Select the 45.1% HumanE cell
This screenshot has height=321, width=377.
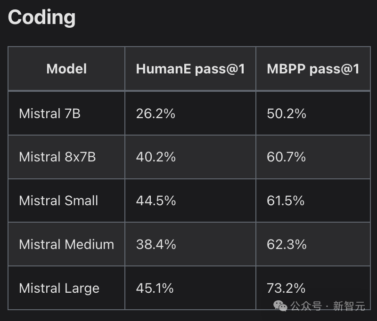(155, 288)
